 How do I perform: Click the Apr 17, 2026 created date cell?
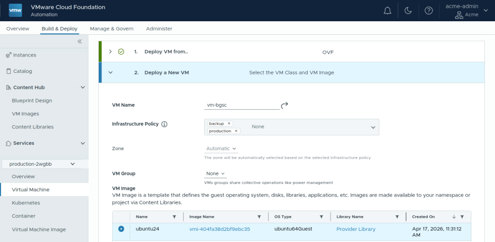coord(437,232)
